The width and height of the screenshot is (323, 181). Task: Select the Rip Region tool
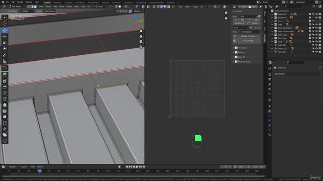pos(5,141)
